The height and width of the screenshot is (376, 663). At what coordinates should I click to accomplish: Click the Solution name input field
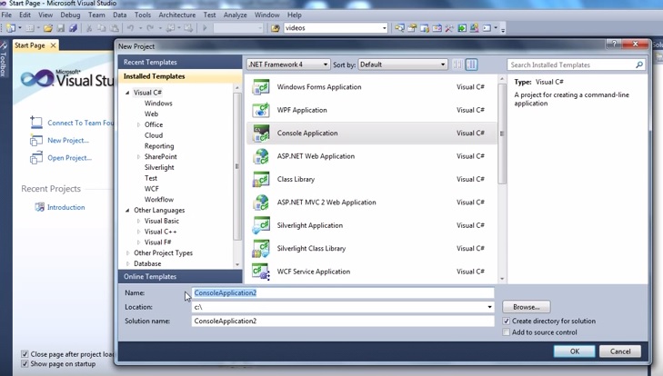pos(343,322)
